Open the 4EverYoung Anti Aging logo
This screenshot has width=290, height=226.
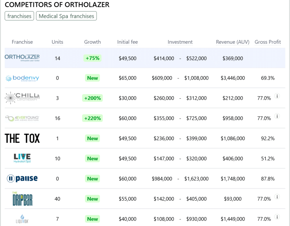pyautogui.click(x=22, y=118)
